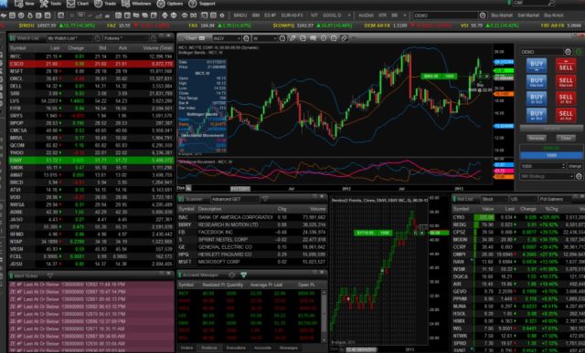Open the Support help menu
This screenshot has height=353, width=585.
pyautogui.click(x=202, y=4)
